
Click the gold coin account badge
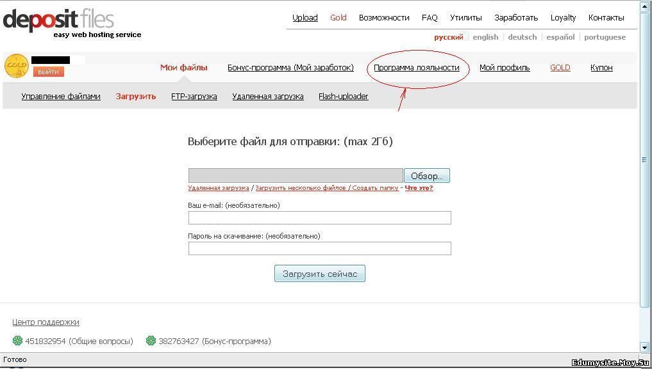tap(17, 66)
